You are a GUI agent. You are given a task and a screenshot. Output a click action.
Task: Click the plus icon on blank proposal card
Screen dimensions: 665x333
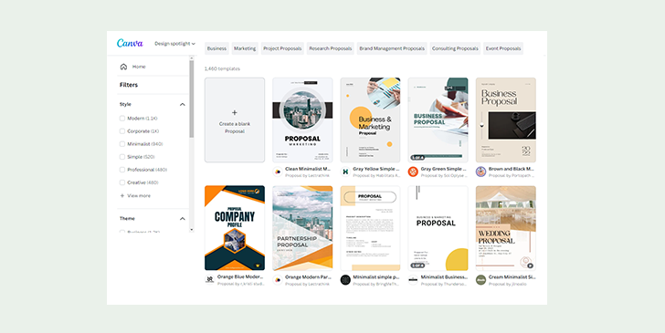coord(235,113)
